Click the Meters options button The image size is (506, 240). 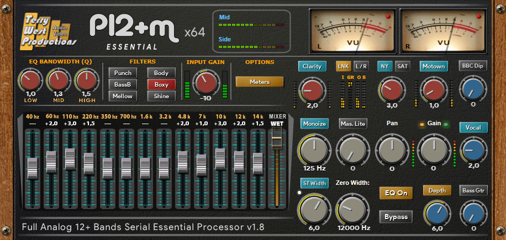tap(260, 82)
